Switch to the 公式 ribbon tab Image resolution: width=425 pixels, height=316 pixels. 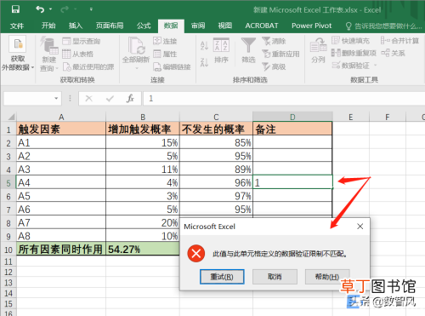[x=144, y=26]
